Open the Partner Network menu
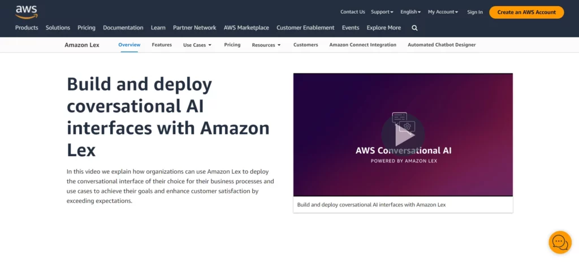 coord(195,28)
